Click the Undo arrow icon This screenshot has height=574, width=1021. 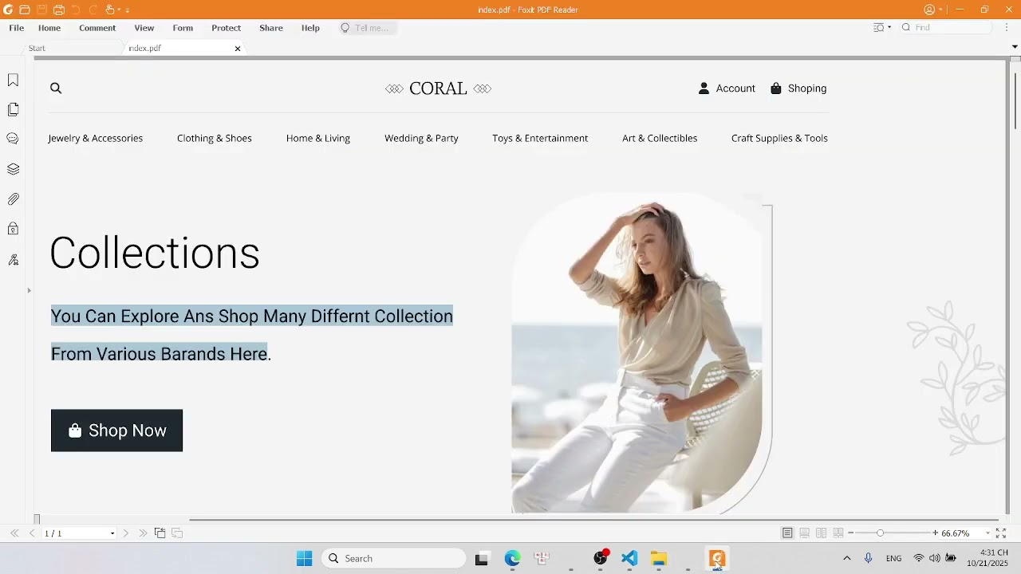[76, 10]
